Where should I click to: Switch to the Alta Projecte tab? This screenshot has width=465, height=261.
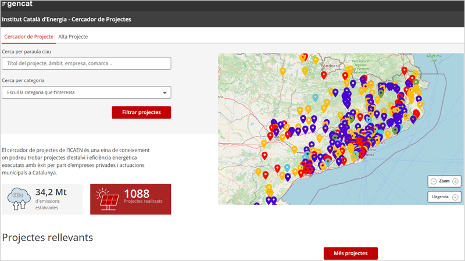[x=73, y=37]
